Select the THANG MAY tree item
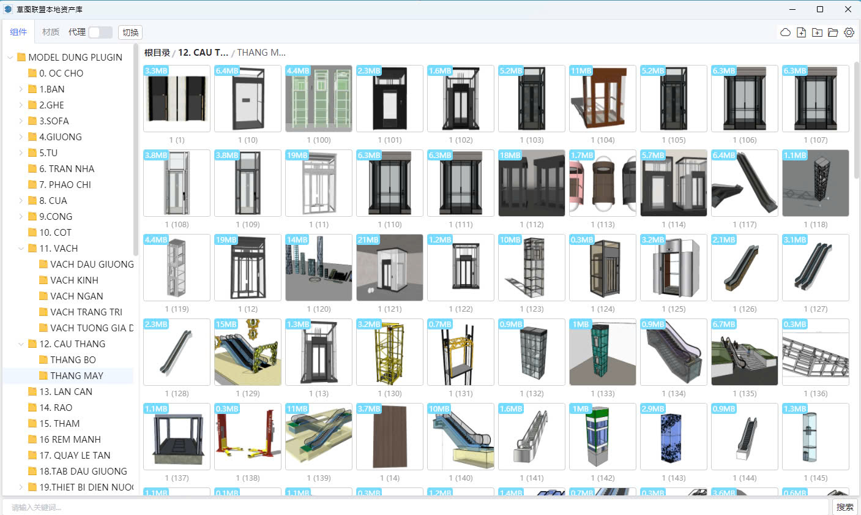 [68, 375]
